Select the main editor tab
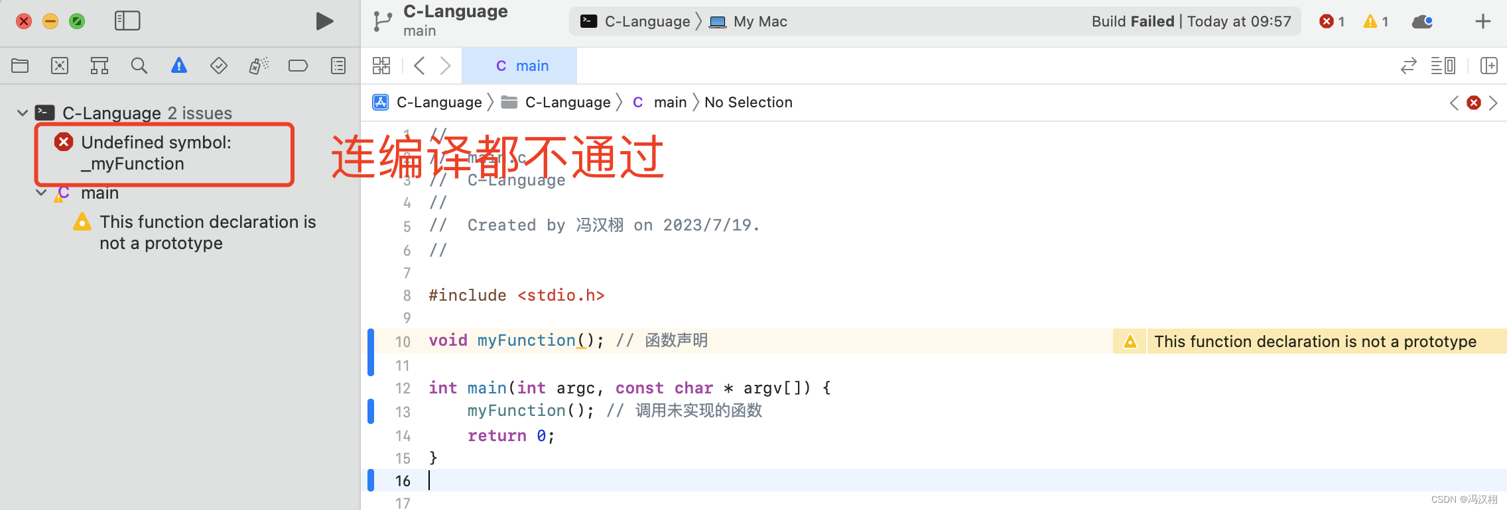 pyautogui.click(x=519, y=66)
